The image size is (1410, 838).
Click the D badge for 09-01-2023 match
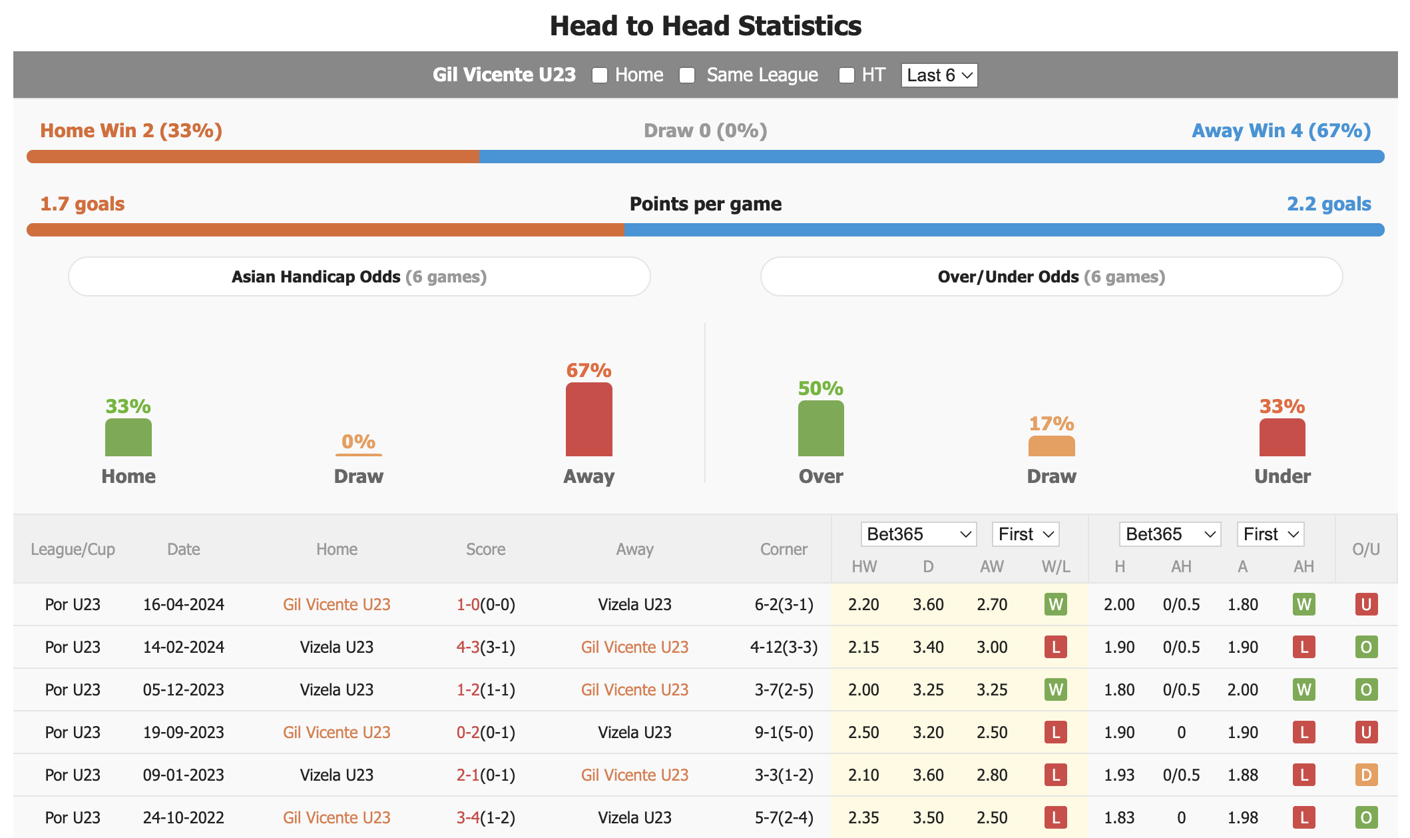click(x=1366, y=775)
